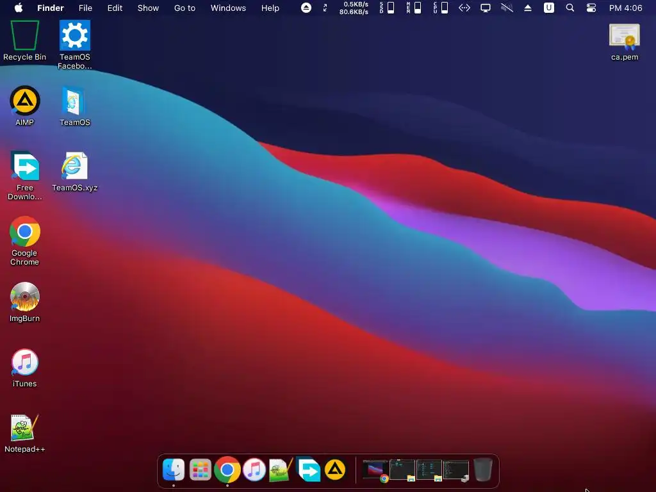Open the Trash in the dock
Screen dimensions: 656x492
[482, 470]
